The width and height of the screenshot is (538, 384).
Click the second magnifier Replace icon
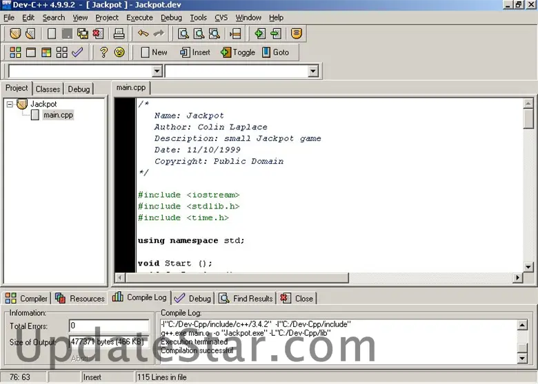pos(199,34)
